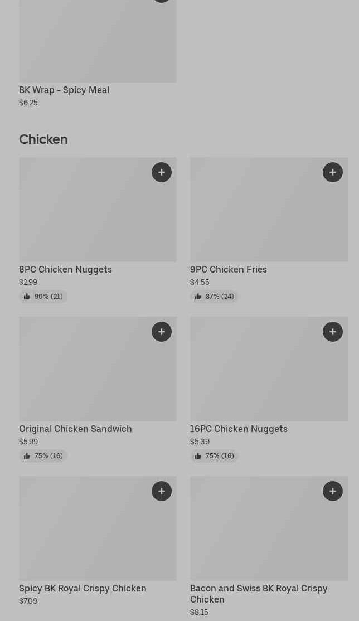Open the 8PC Chicken Nuggets title
The image size is (359, 621).
click(65, 269)
